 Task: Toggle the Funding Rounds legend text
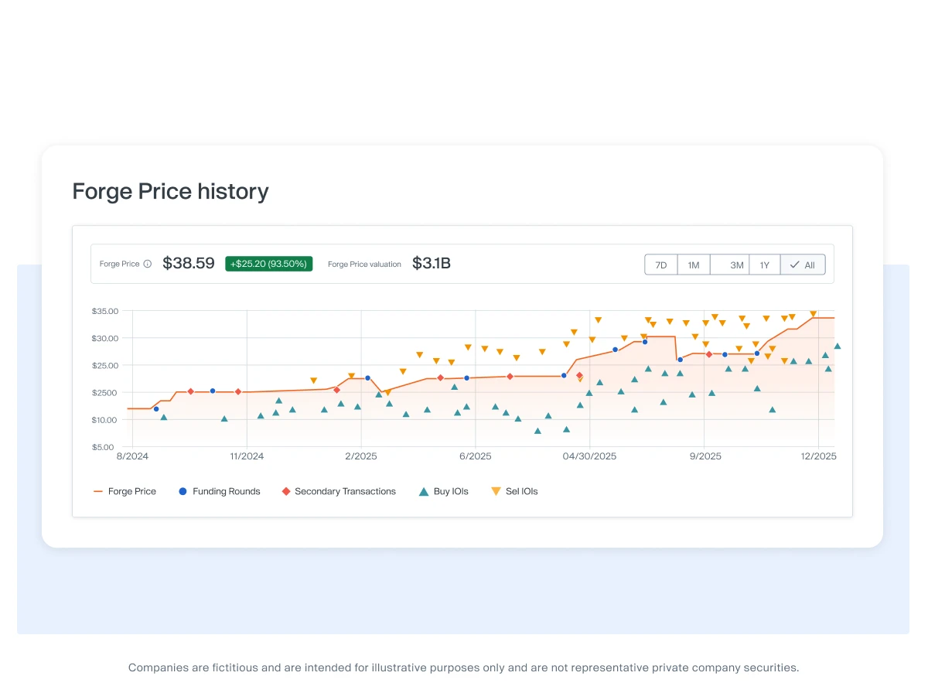click(x=226, y=491)
